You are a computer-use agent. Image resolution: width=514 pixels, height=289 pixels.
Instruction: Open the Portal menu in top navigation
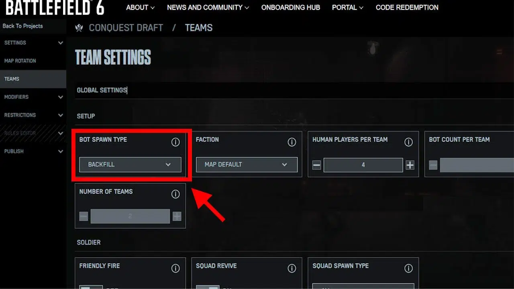(347, 8)
